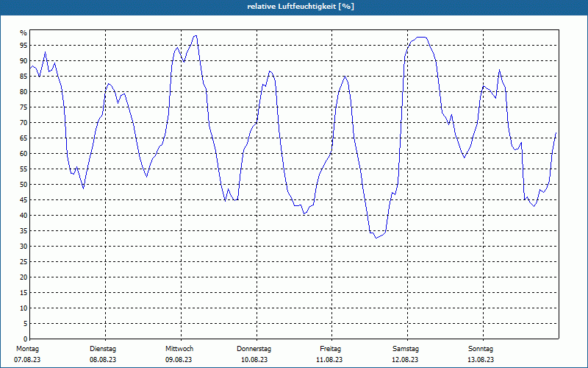Click the date '13.08.23'

pyautogui.click(x=481, y=360)
